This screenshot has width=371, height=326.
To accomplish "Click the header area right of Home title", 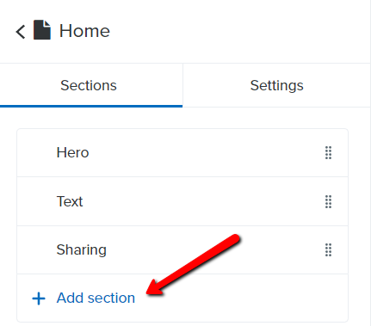I will 238,31.
